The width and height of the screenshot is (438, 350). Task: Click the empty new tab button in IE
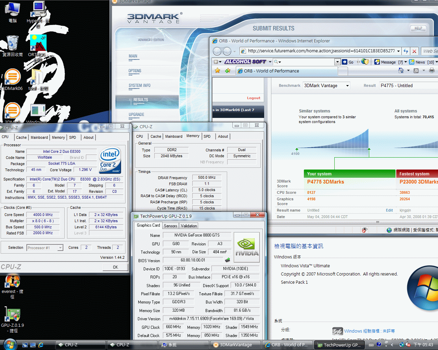point(343,71)
